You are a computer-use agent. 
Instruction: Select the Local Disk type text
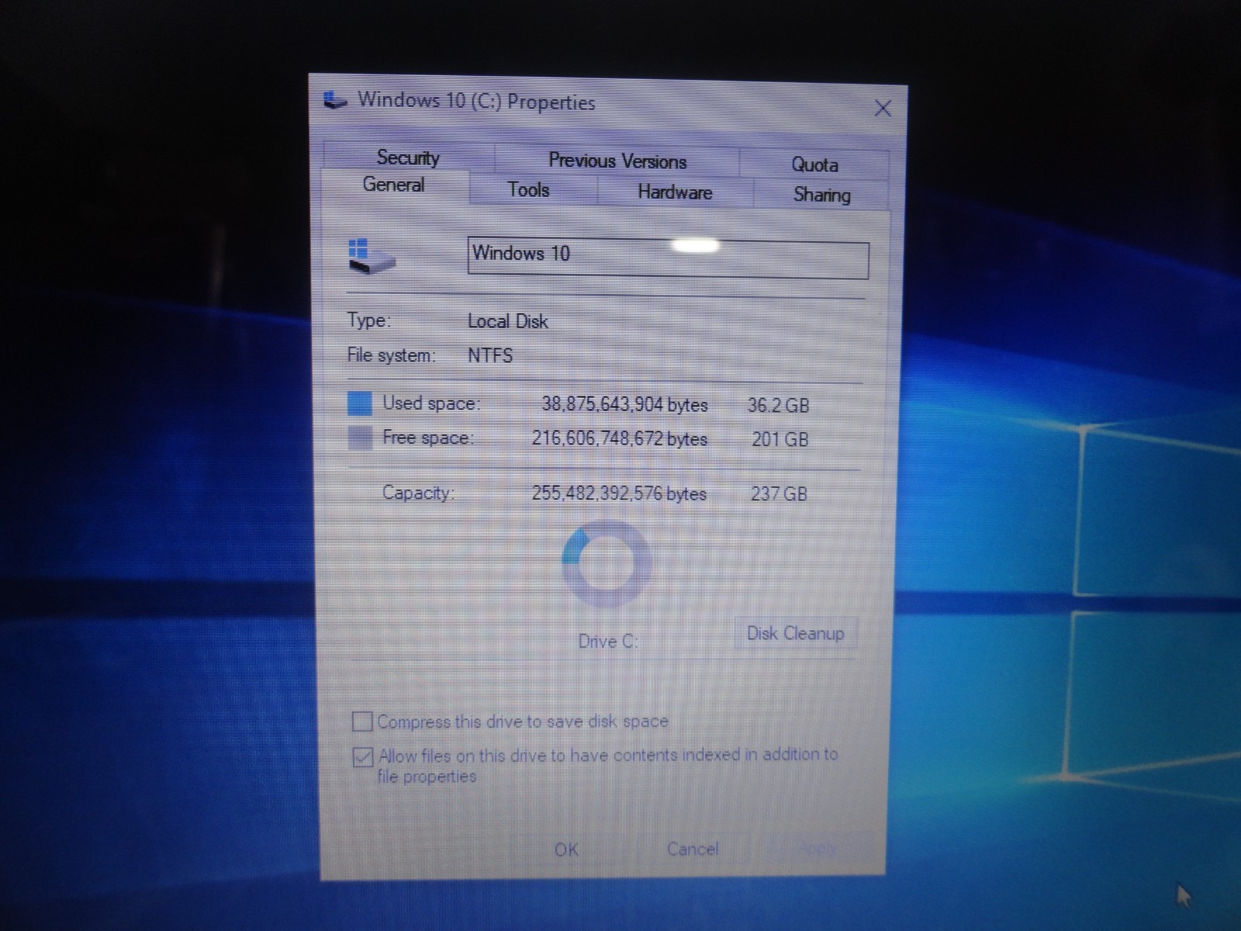[508, 321]
